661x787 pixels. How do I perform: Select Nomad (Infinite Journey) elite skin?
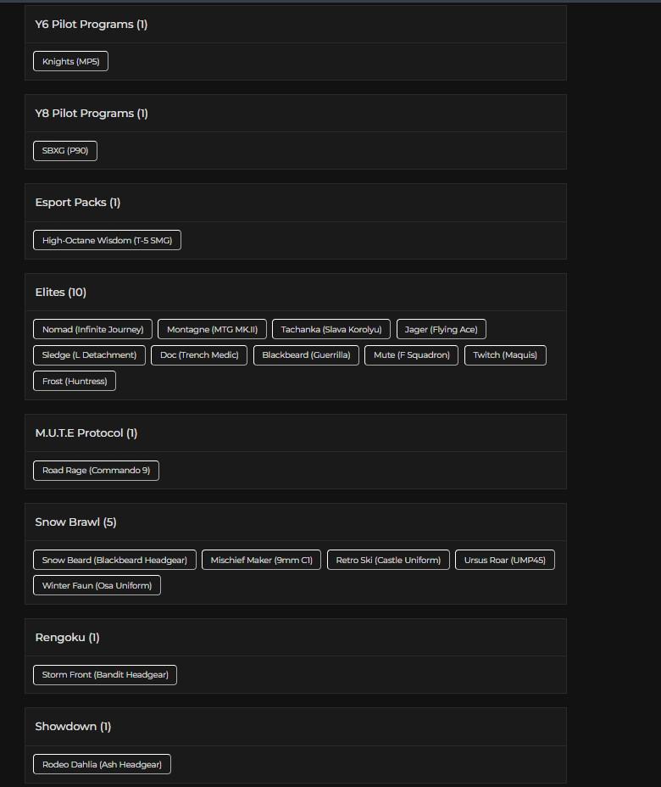[x=92, y=330]
